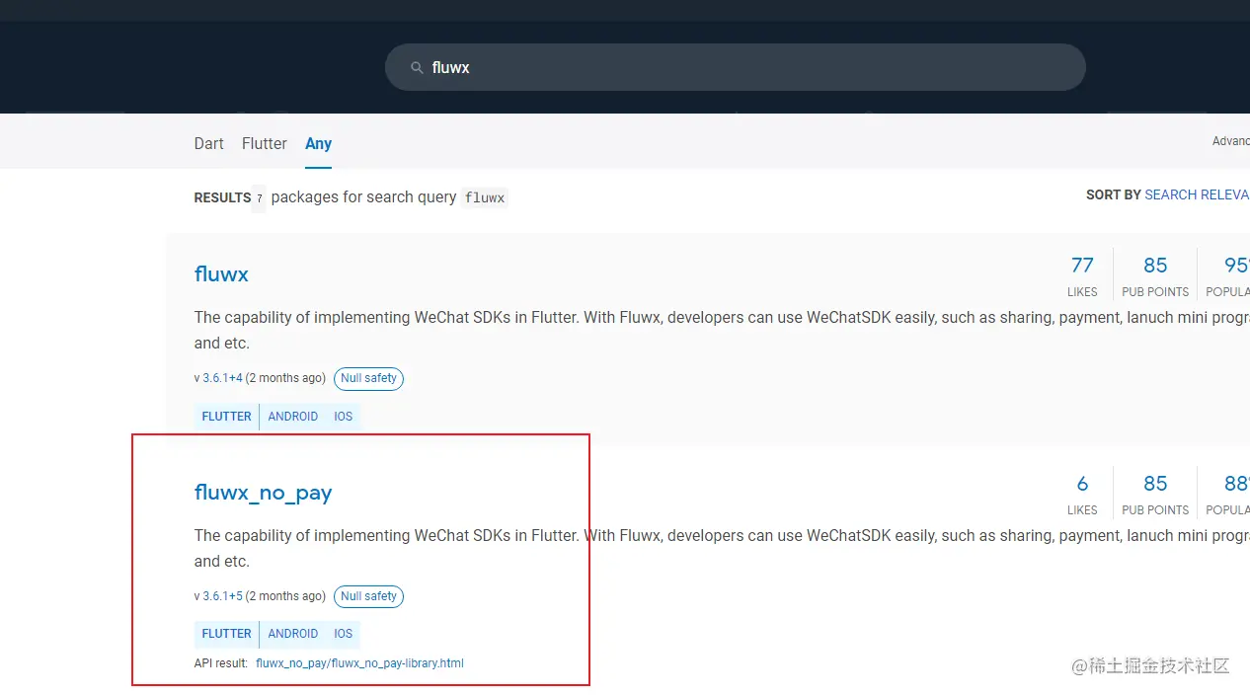The width and height of the screenshot is (1250, 696).
Task: Open the fluwx_no_pay package page
Action: pos(263,493)
